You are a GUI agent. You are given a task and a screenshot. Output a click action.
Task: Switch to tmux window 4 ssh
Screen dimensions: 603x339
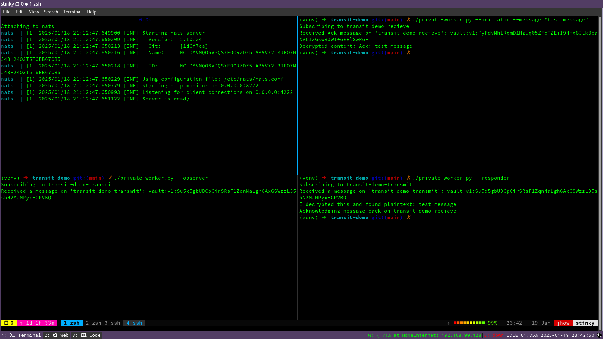[x=134, y=323]
